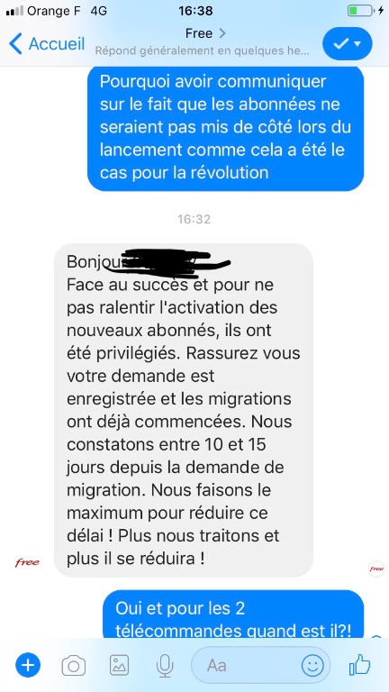Tap the Free logo avatar beside message
389x692 pixels.
[27, 562]
